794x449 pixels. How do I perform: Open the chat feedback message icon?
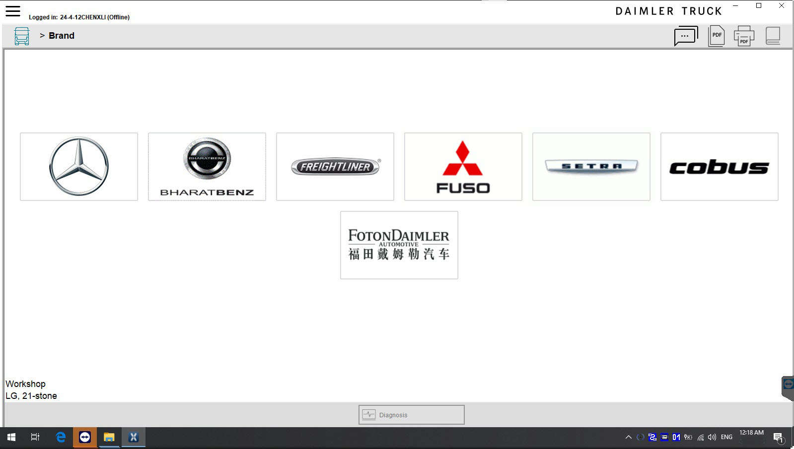tap(686, 36)
